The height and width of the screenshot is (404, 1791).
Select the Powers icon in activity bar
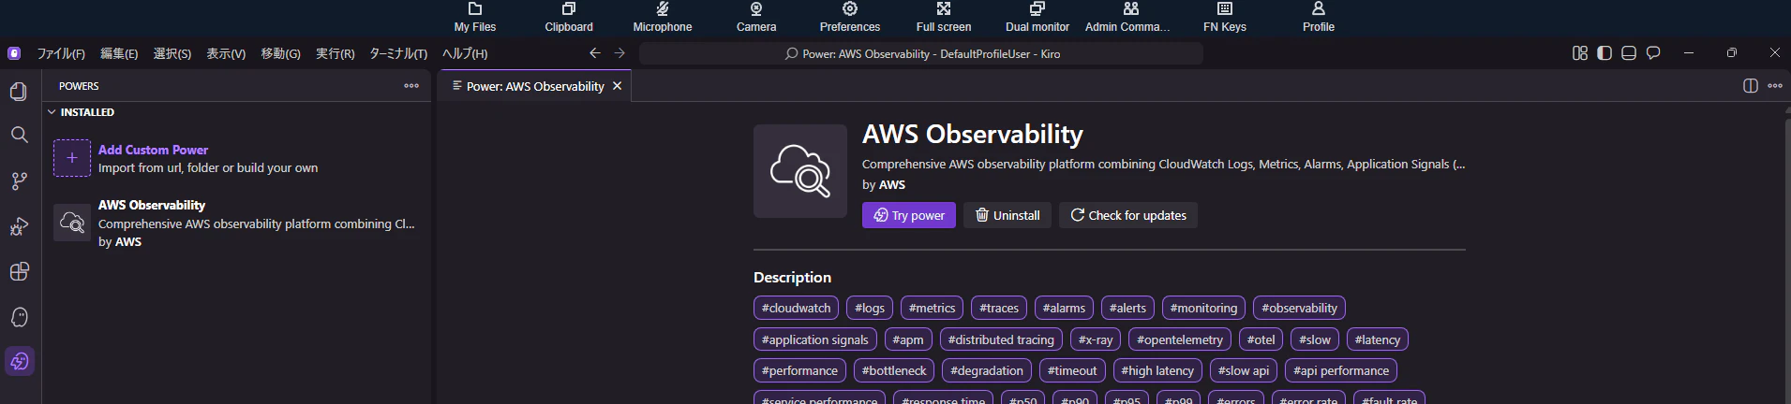pyautogui.click(x=19, y=362)
